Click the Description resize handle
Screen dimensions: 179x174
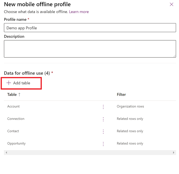click(x=175, y=56)
